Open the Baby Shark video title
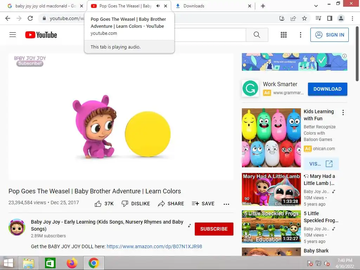Viewport: 360px width, 270px height. tap(316, 250)
